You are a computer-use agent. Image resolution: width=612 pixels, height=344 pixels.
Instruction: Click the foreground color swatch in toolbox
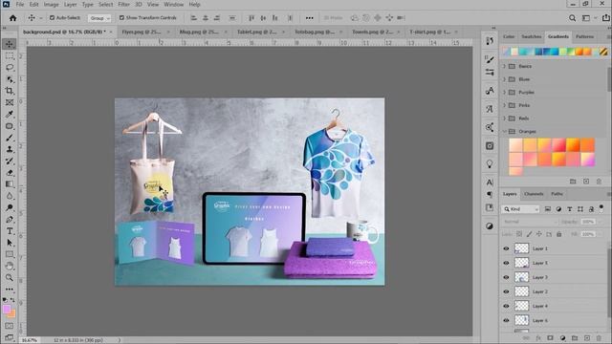click(x=7, y=310)
